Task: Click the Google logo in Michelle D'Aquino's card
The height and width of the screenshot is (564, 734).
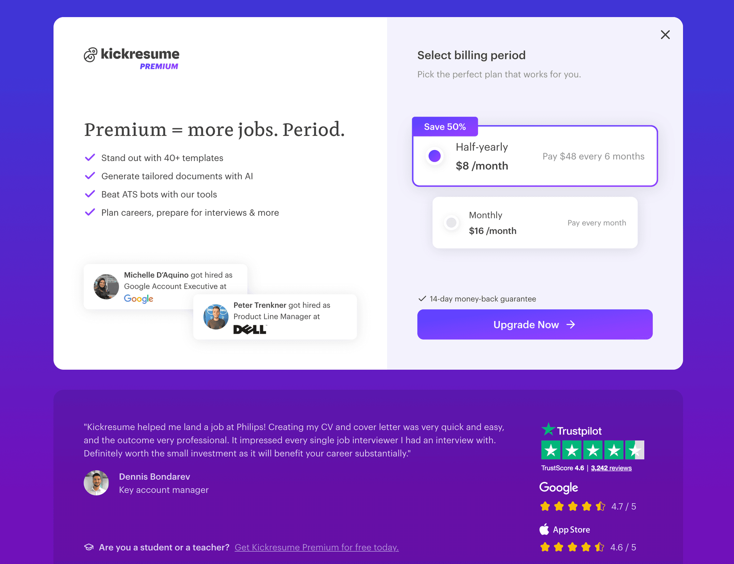Action: click(x=139, y=299)
